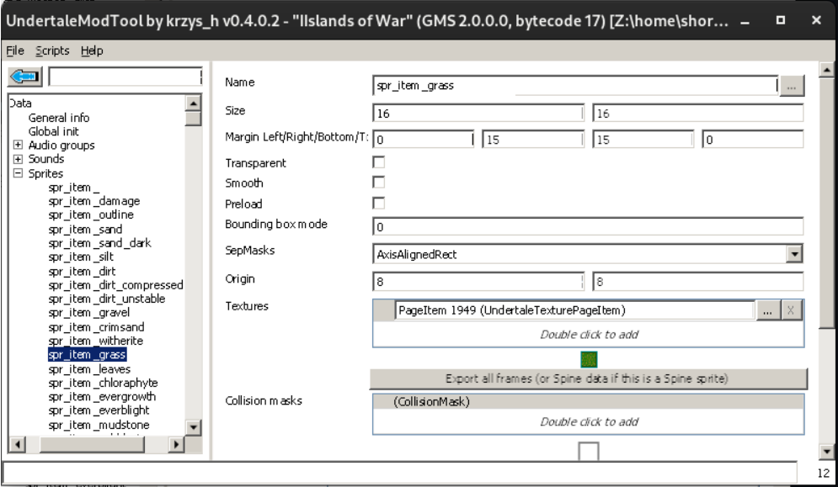Click the first Margin field showing 15
Image resolution: width=838 pixels, height=487 pixels.
[533, 140]
